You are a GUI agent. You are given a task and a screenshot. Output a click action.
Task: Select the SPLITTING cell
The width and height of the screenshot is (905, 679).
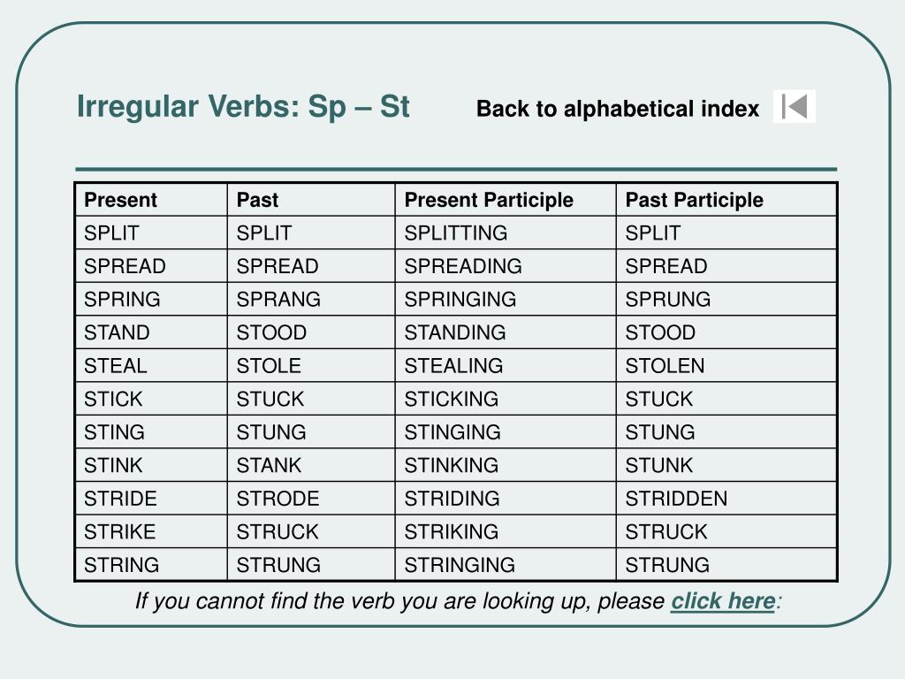click(506, 233)
